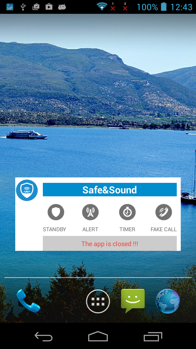Tap the FAKE CALL label text

[164, 229]
